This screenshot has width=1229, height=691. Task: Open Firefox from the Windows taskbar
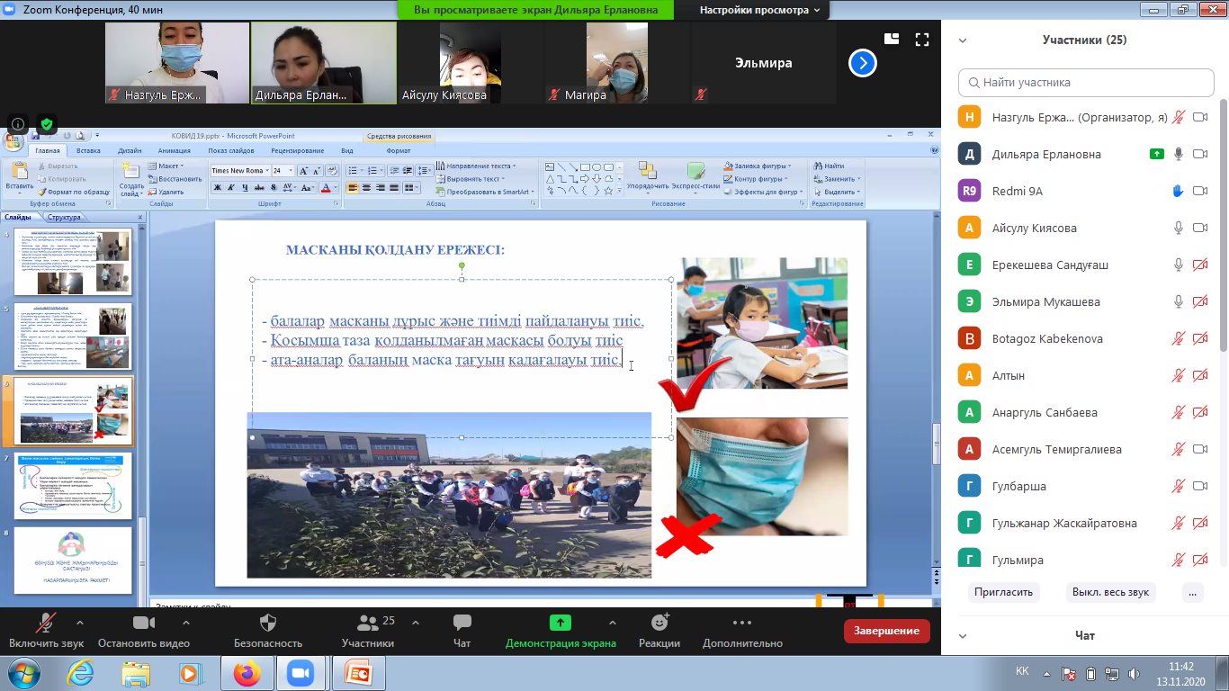point(246,673)
